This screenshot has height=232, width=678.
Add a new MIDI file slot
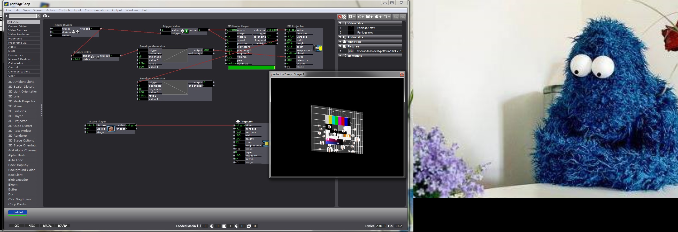[378, 17]
